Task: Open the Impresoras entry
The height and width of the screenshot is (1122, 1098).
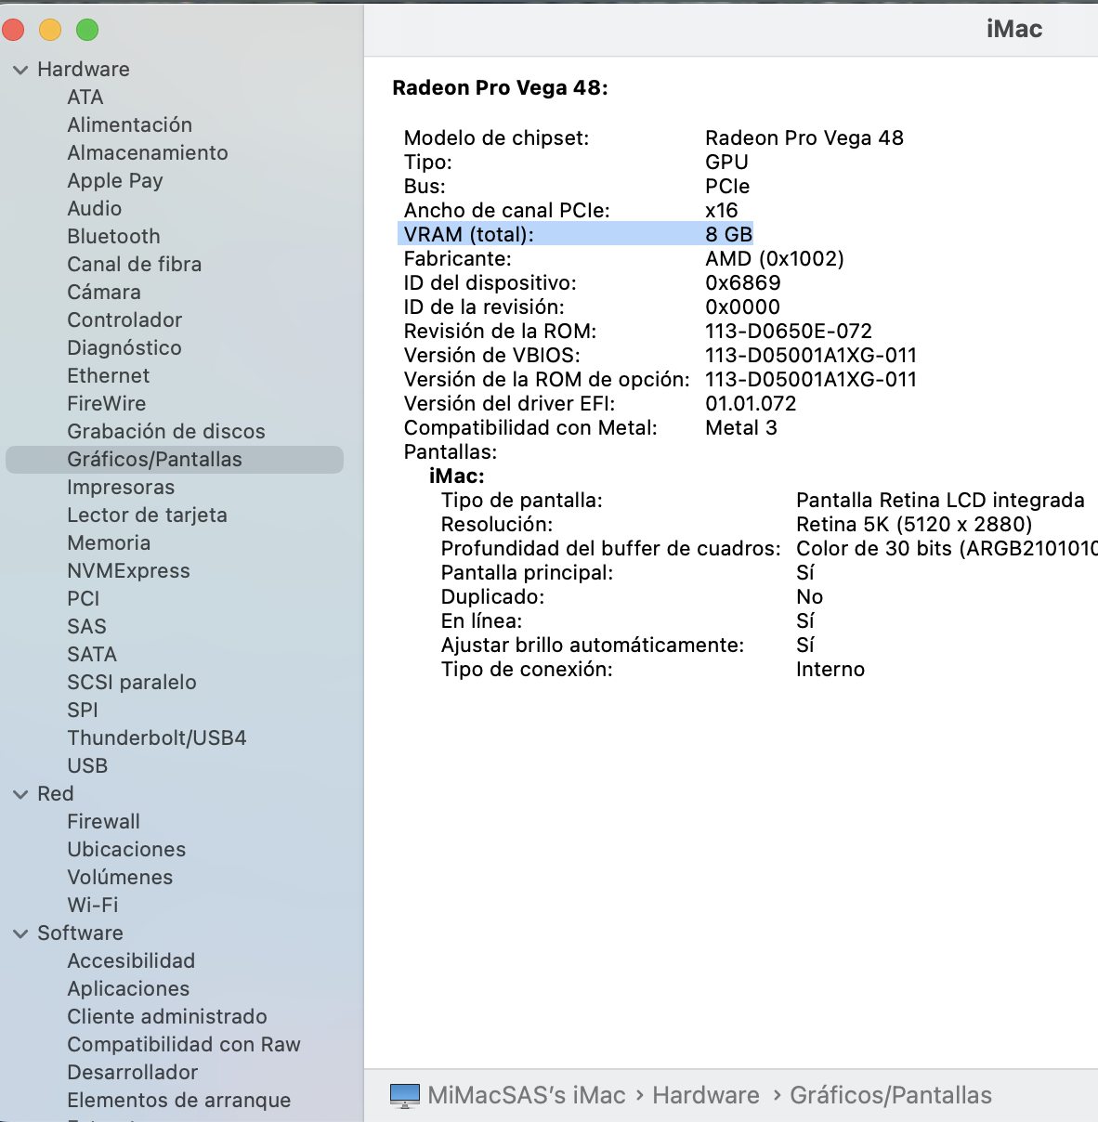Action: point(121,487)
